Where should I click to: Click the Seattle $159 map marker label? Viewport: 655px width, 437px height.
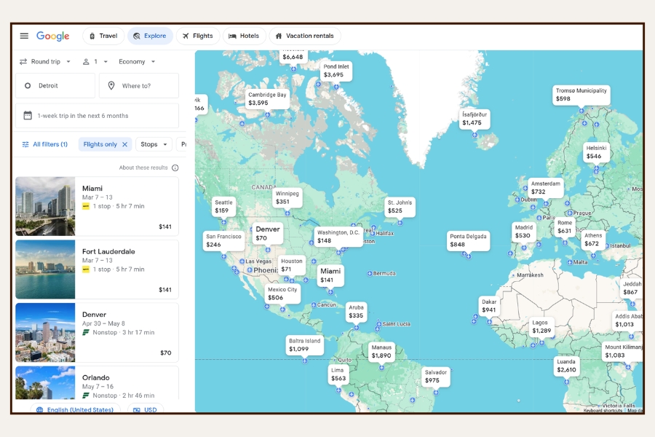(x=223, y=206)
